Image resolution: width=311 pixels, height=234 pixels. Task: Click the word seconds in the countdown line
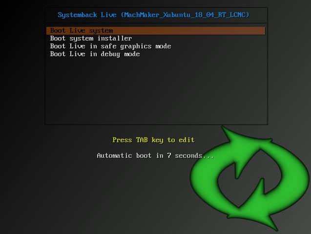tap(188, 156)
